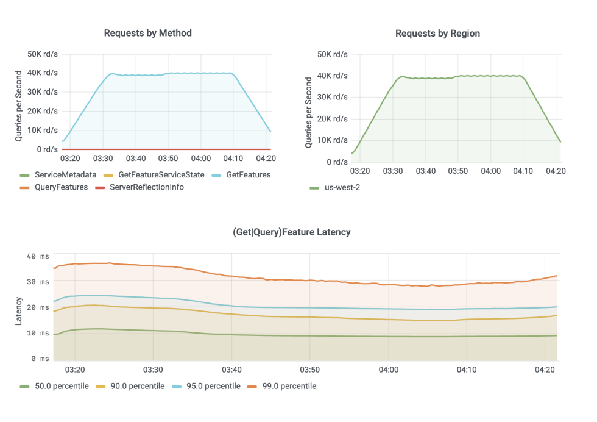Screen dimensions: 597x422
Task: Toggle the 95.0 percentile series label
Action: (x=214, y=386)
